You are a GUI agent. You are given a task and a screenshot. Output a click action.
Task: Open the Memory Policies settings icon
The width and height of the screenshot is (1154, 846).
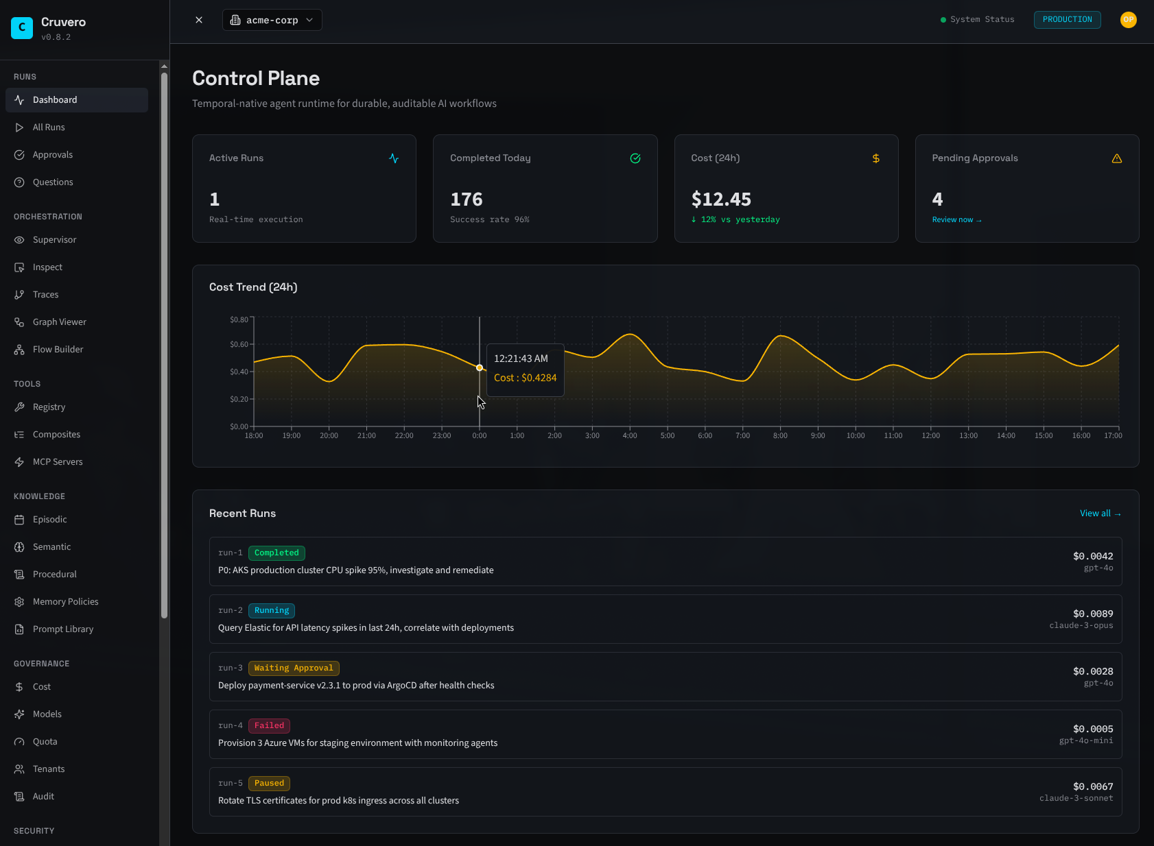[x=21, y=601]
